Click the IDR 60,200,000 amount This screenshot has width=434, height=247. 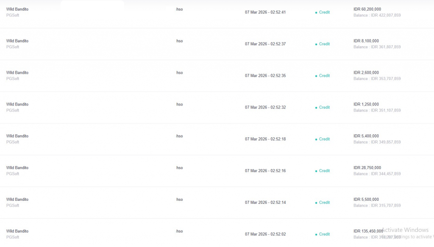367,9
